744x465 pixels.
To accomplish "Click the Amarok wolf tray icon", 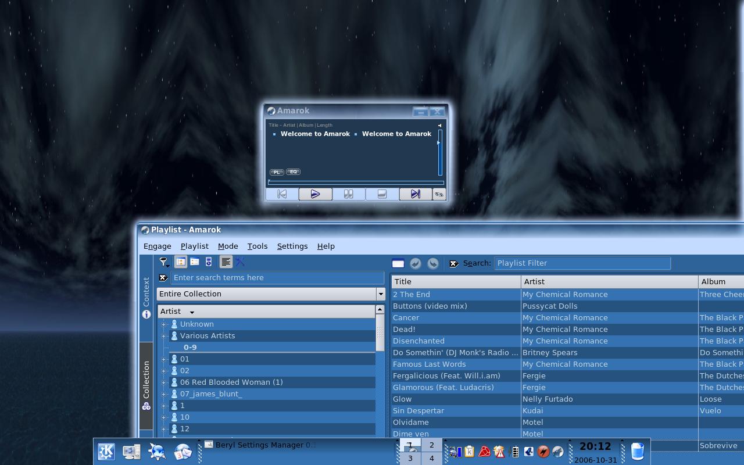I will [558, 452].
